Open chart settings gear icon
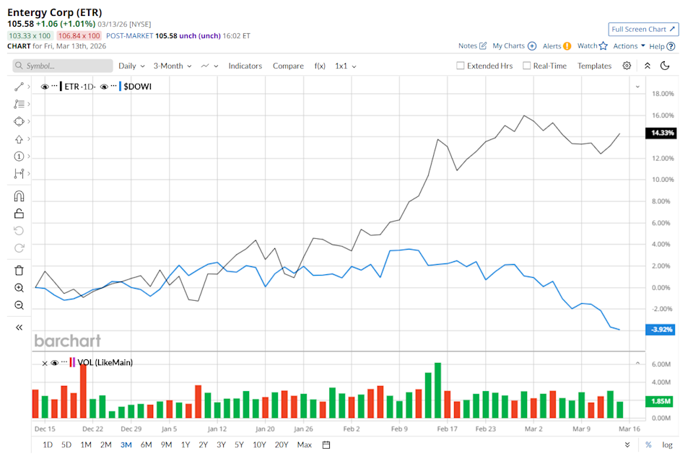The width and height of the screenshot is (693, 464). coord(627,66)
